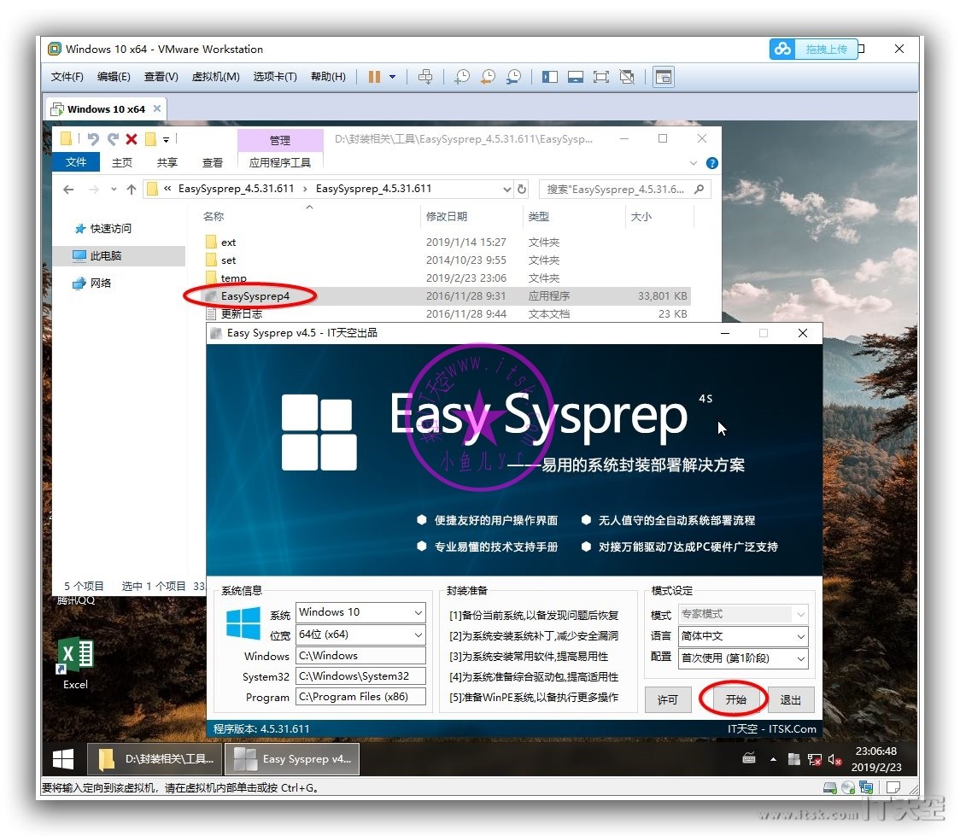Revert the VM to its previous snapshot
The width and height of the screenshot is (960, 836).
click(x=488, y=77)
